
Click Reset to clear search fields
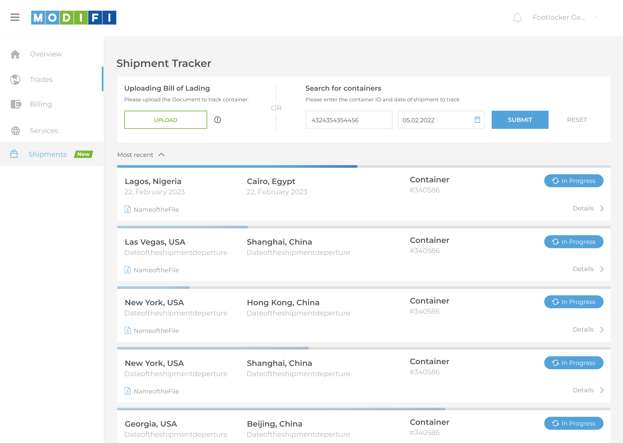tap(577, 120)
